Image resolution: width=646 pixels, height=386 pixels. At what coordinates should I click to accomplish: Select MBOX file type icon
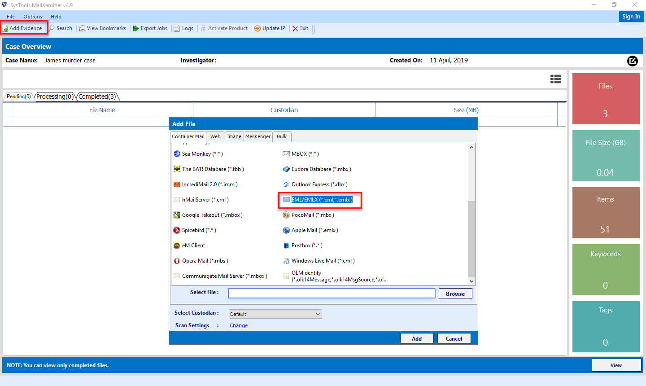click(286, 154)
